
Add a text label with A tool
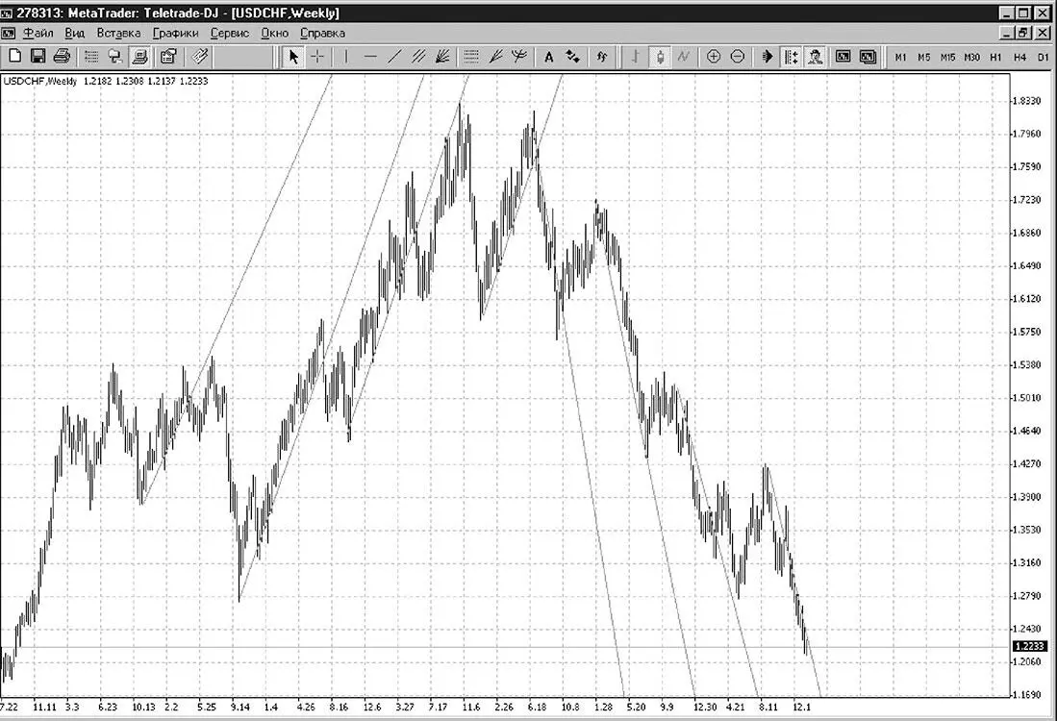point(549,58)
